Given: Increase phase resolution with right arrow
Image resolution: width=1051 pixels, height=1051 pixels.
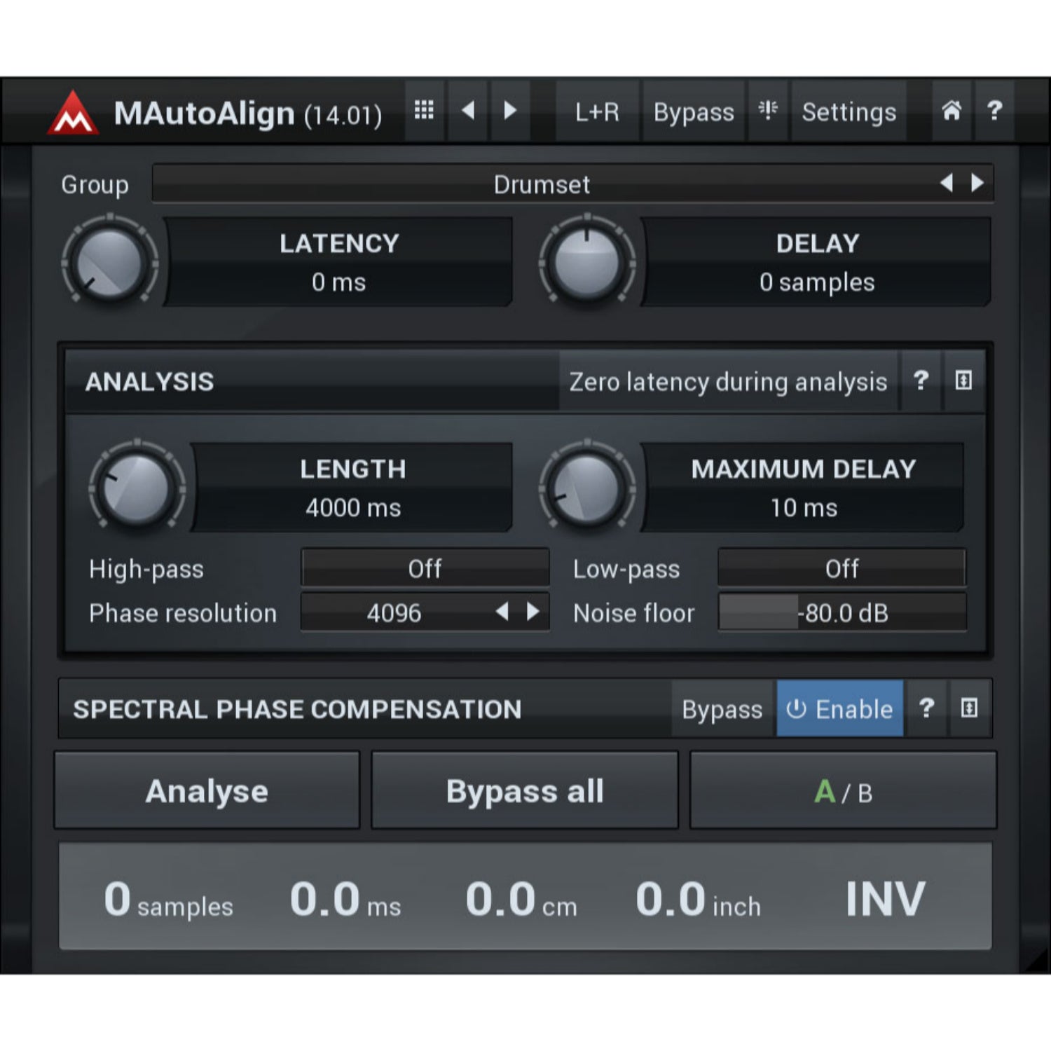Looking at the screenshot, I should coord(533,612).
